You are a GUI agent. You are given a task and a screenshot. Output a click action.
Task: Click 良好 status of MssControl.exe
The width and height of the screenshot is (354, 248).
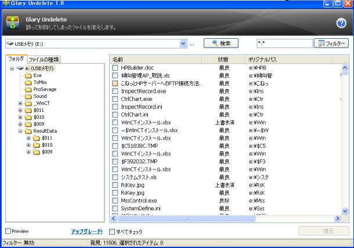tap(224, 200)
